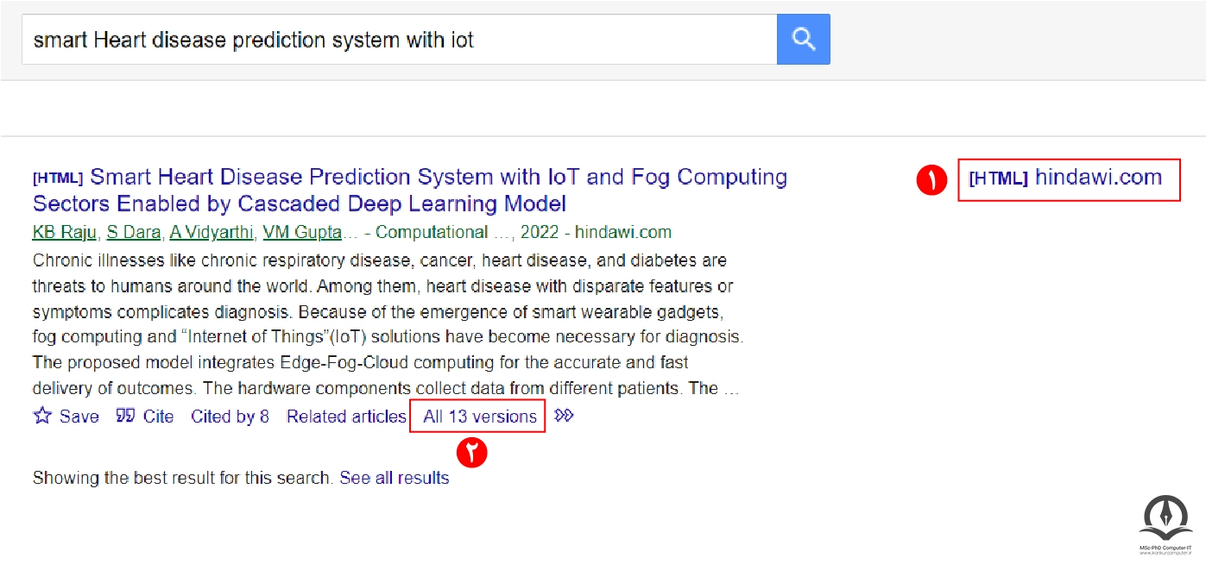Click red numbered marker beside hindawi.com
This screenshot has width=1206, height=564.
[x=932, y=179]
